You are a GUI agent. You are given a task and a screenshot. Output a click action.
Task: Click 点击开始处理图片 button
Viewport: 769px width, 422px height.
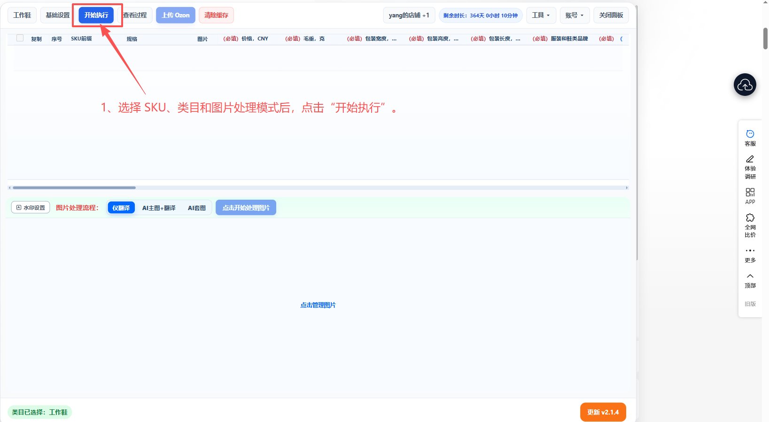click(246, 208)
